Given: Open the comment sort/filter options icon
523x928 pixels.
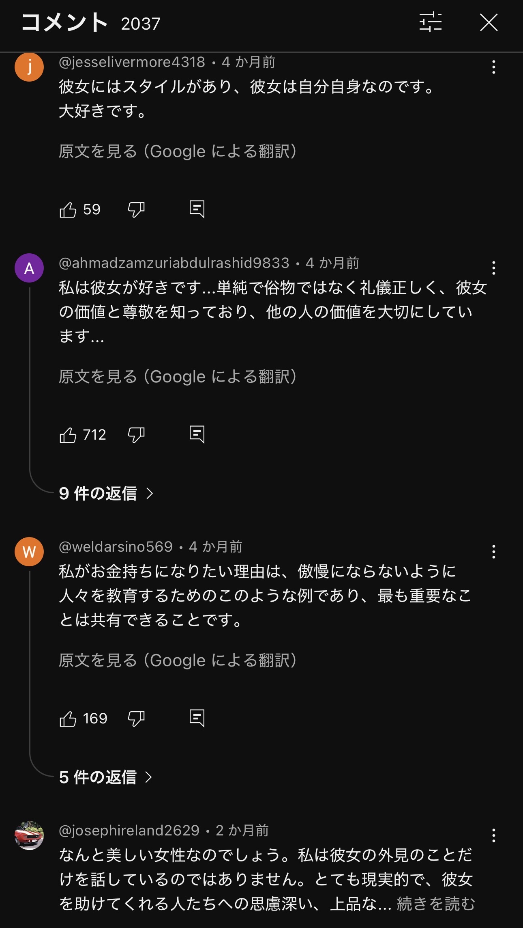Looking at the screenshot, I should click(x=430, y=22).
